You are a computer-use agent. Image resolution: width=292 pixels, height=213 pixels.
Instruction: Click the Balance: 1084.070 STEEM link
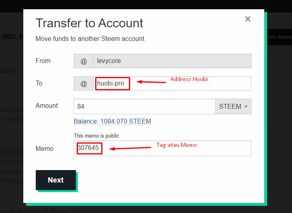(112, 121)
